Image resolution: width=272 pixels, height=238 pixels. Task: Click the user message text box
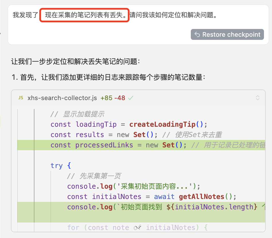pos(138,25)
